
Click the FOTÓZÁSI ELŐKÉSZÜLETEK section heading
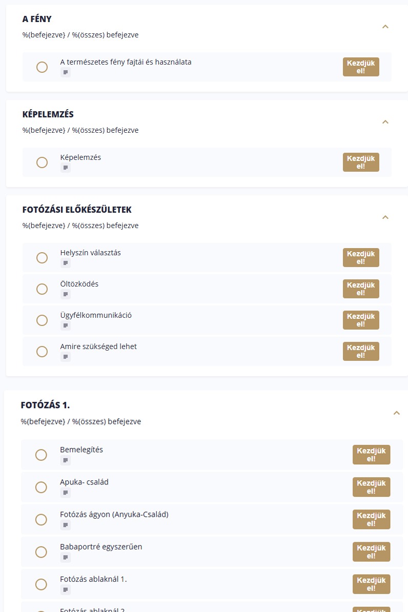pyautogui.click(x=77, y=210)
